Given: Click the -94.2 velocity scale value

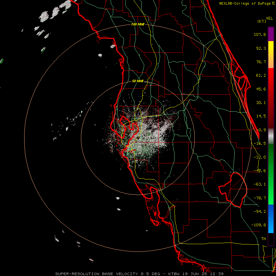Looking at the screenshot, I should tap(260, 211).
